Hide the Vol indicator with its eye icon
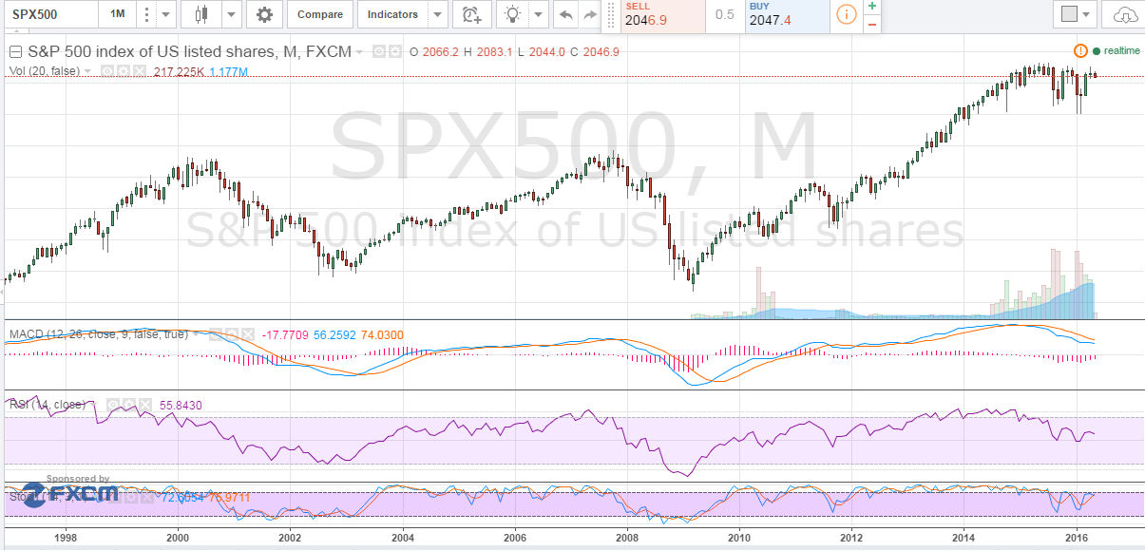This screenshot has width=1145, height=551. [107, 71]
